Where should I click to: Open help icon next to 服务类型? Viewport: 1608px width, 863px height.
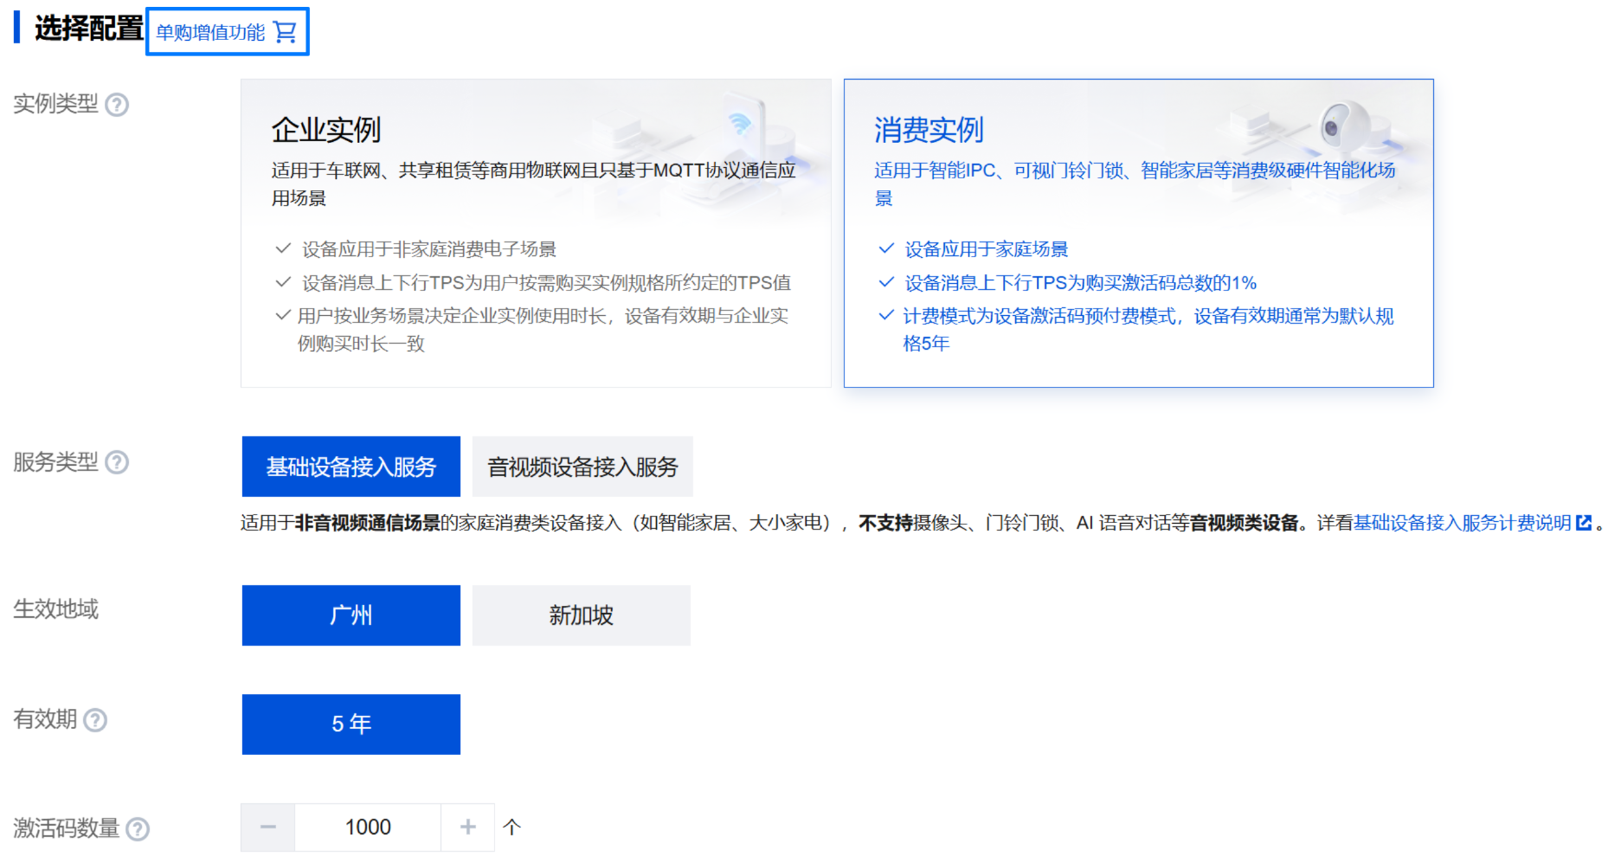click(x=117, y=462)
